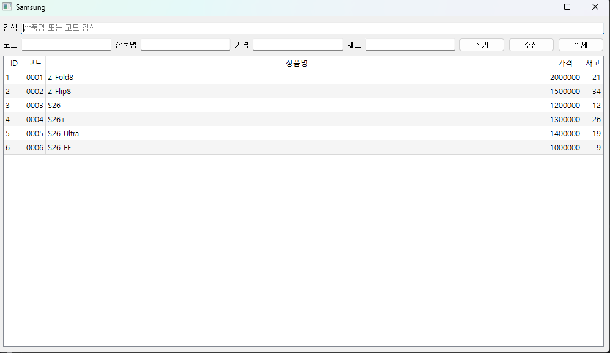
Task: Sort by the ID column header
Action: coord(14,64)
